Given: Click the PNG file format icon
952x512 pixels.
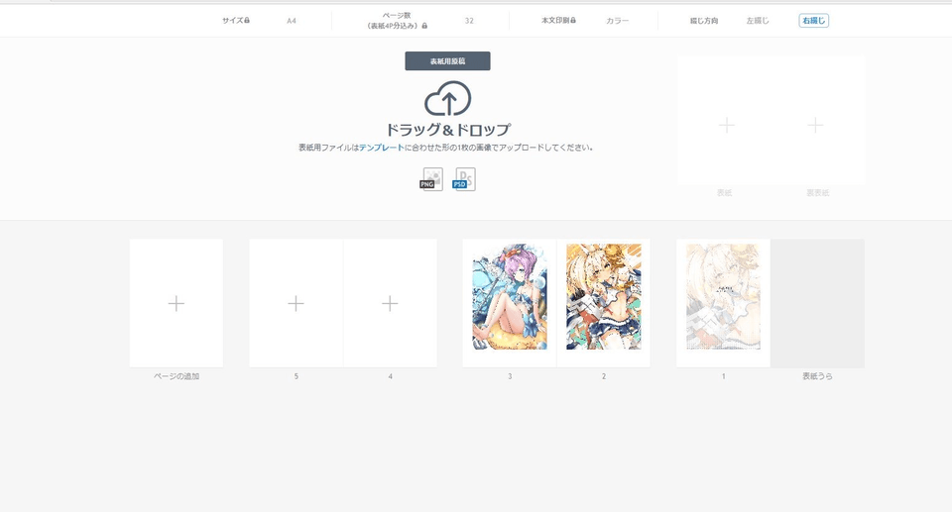Looking at the screenshot, I should coord(431,179).
